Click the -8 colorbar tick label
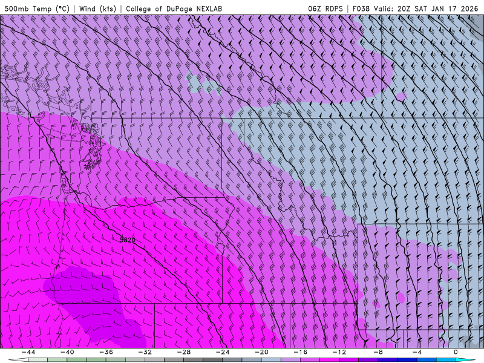Screen dimensions: 484x363 point(378,352)
